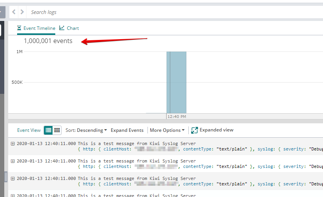Screen dimensions: 323x197
Task: Click the back navigation arrow
Action: click(14, 12)
